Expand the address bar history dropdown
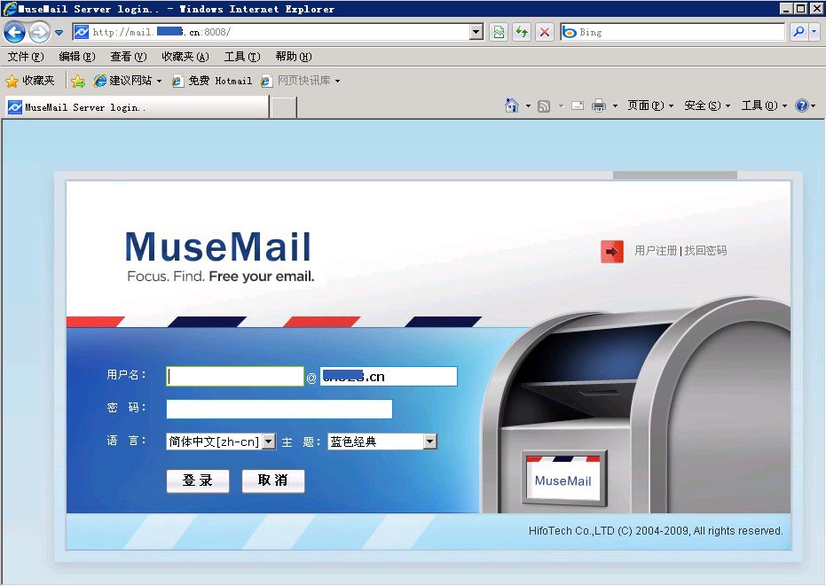This screenshot has width=826, height=586. point(476,32)
